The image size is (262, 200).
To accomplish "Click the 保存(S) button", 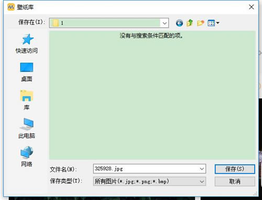I will tap(235, 169).
